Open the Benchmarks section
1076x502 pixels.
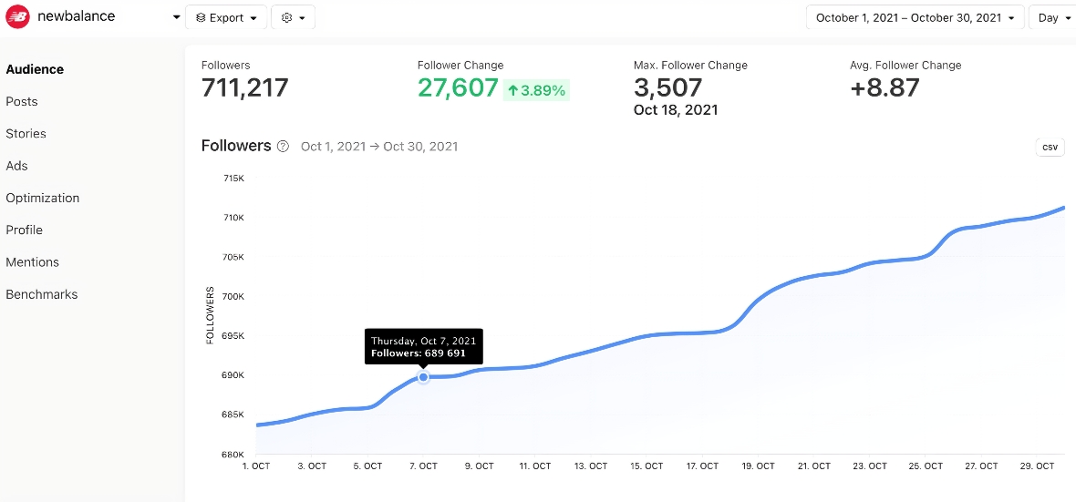(x=42, y=294)
